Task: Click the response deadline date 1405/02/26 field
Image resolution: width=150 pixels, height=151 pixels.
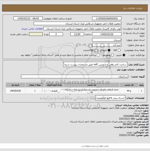Action: point(107,34)
